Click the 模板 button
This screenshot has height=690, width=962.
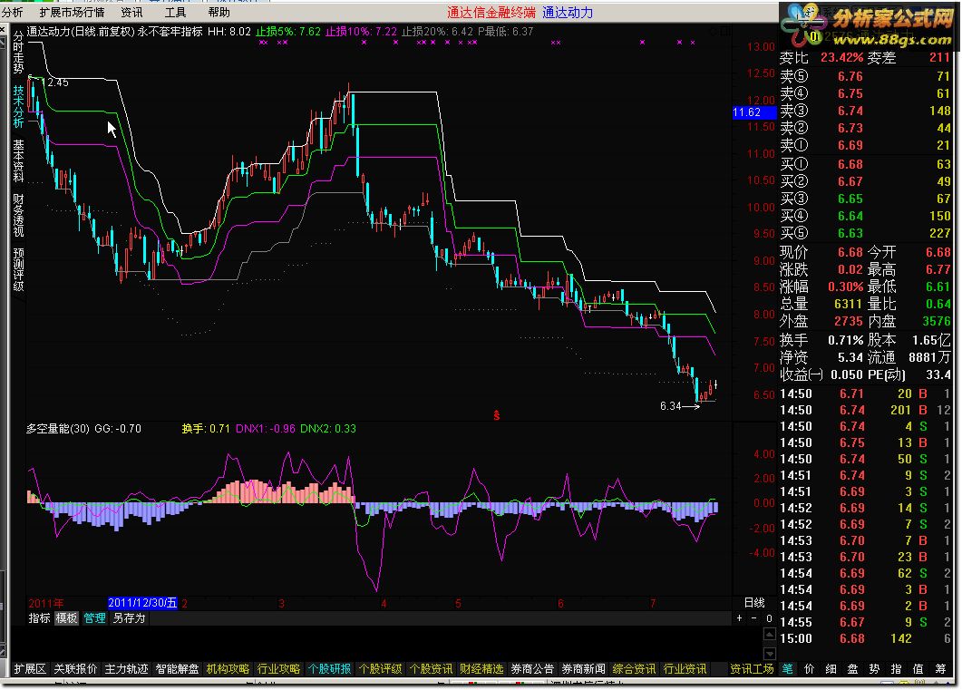66,618
